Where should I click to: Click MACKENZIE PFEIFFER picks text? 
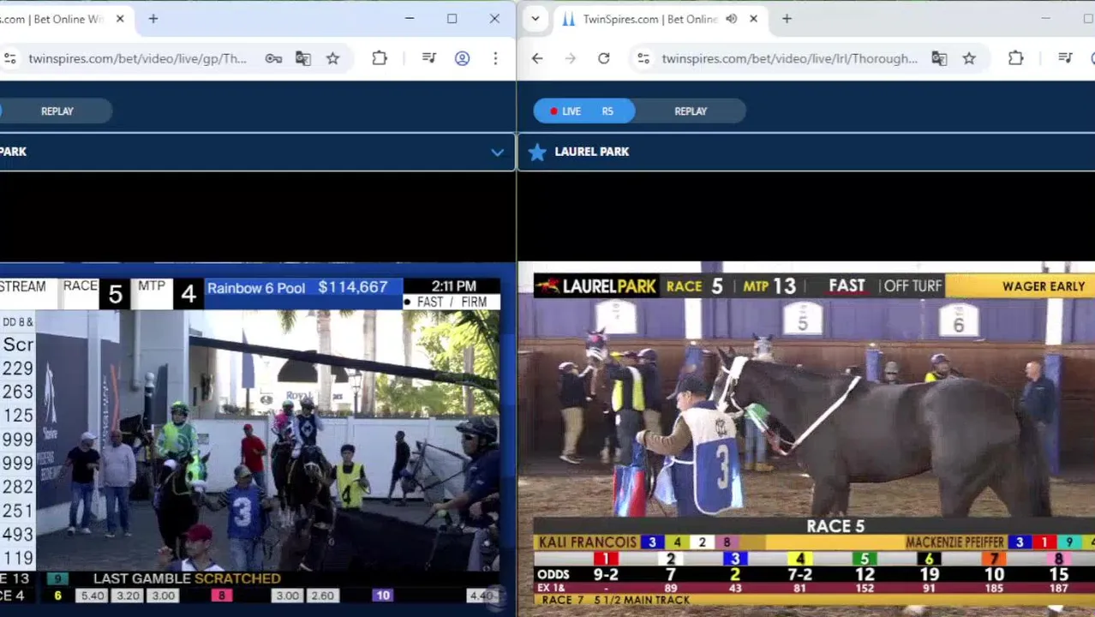[x=955, y=542]
